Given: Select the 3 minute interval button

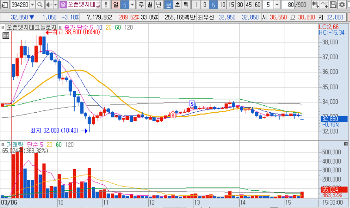Looking at the screenshot, I should click(205, 4).
